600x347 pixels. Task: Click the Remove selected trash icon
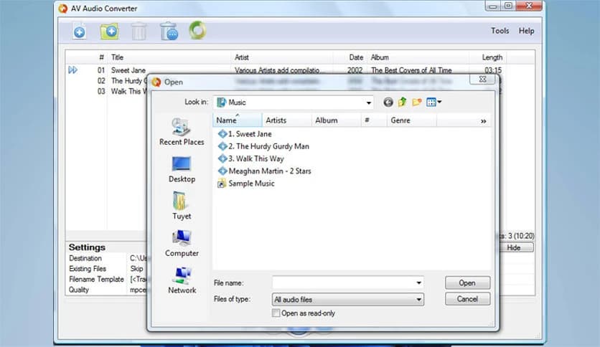(x=139, y=32)
